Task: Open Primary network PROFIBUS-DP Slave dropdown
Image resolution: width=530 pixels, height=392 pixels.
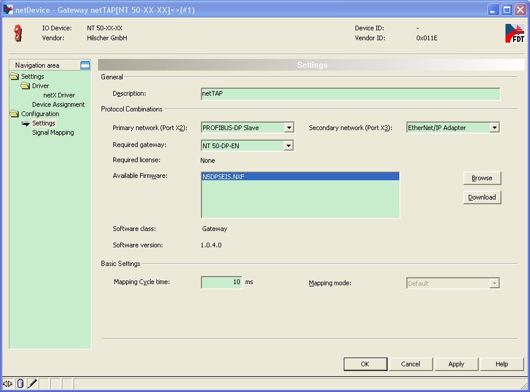Action: 247,127
